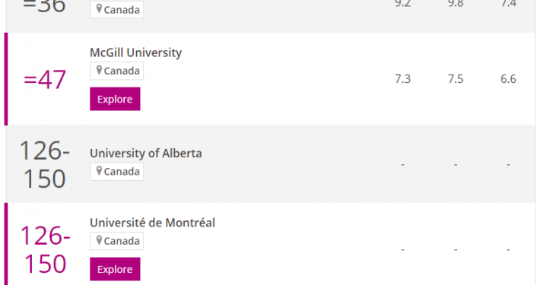Viewport: 540px width, 285px height.
Task: Click the =36 rank at top
Action: tap(44, 6)
